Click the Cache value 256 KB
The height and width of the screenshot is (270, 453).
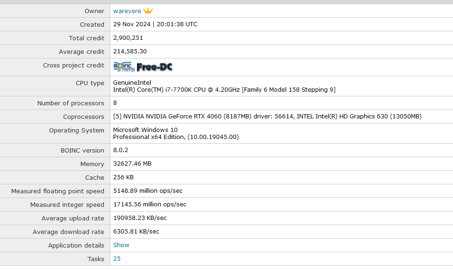123,177
